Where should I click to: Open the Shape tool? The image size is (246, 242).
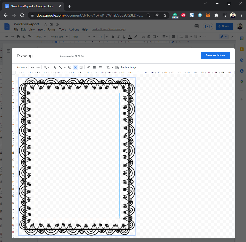click(x=70, y=67)
